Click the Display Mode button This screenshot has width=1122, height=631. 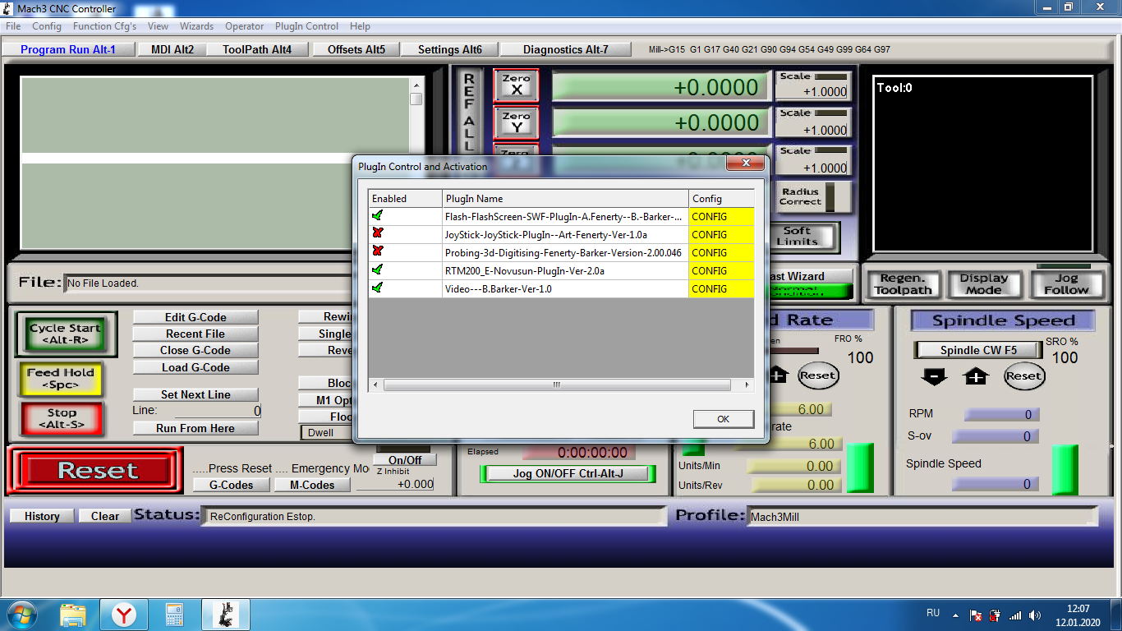(984, 284)
